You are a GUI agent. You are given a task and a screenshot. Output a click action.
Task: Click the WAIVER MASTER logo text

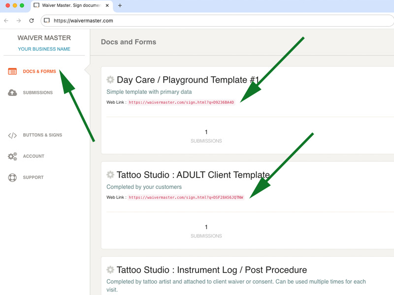coord(44,38)
